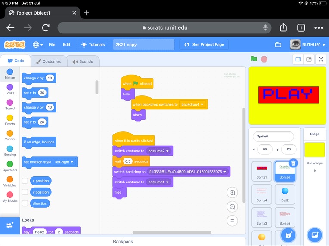Go back in the browser
Screen dimensions: 329x246
point(10,27)
